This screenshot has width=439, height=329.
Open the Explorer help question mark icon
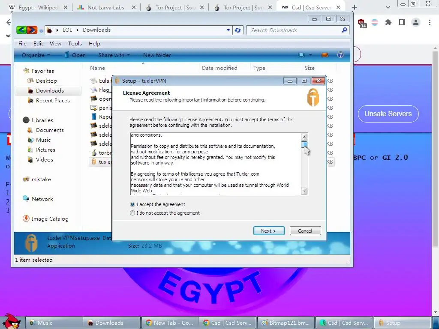(x=340, y=55)
